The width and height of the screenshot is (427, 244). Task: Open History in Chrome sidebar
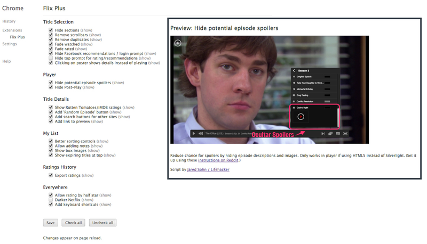tap(9, 21)
